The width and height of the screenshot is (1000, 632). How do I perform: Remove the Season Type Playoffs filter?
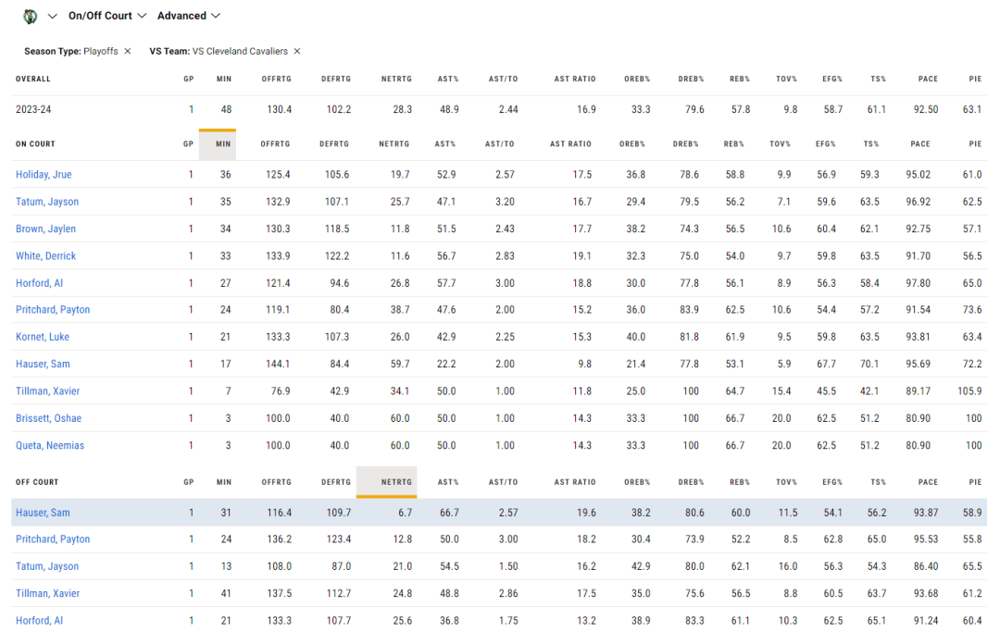[128, 51]
